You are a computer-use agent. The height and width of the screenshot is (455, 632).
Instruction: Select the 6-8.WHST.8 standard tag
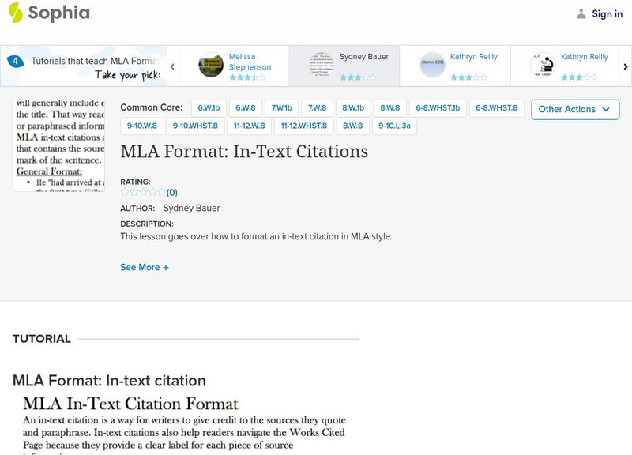tap(497, 108)
